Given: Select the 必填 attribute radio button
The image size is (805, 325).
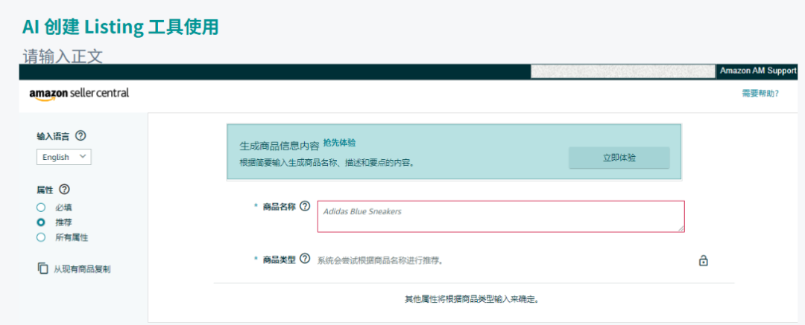Looking at the screenshot, I should (41, 207).
